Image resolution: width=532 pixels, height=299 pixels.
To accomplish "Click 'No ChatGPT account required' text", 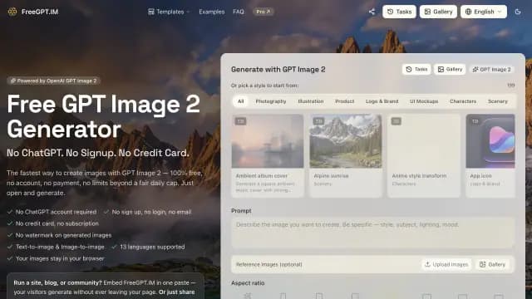I will 56,212.
